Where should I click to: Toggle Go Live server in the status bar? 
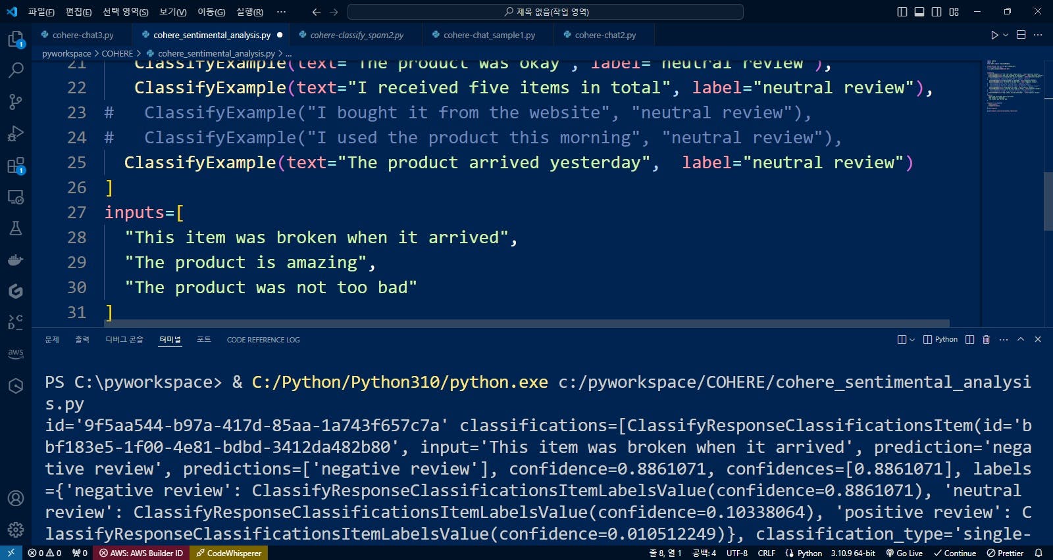[904, 553]
